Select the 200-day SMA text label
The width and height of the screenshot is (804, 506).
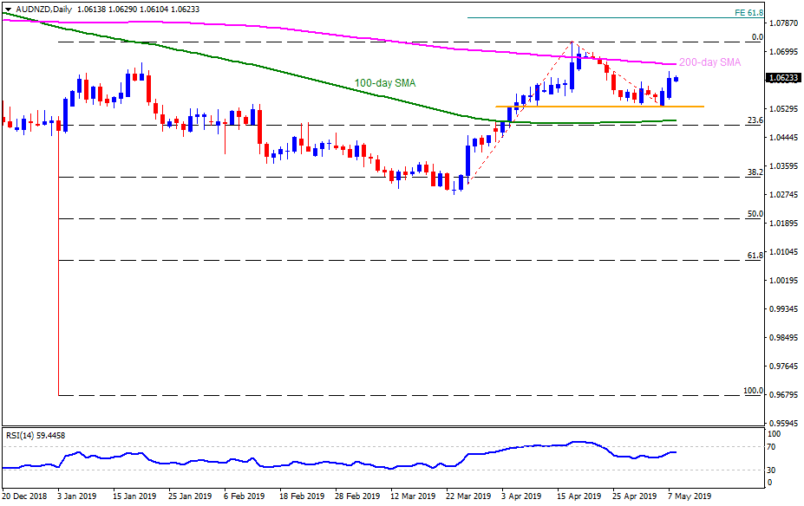point(709,62)
